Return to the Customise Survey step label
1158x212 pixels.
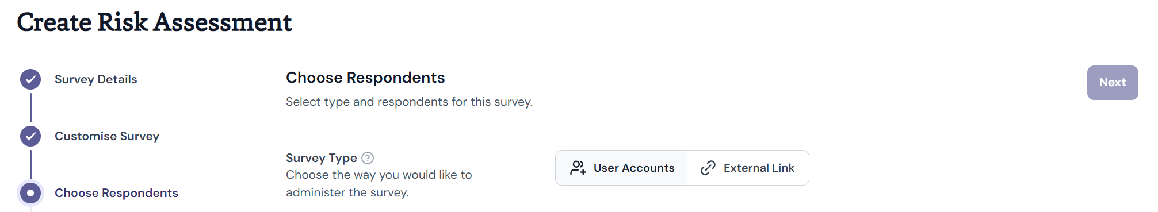coord(107,136)
